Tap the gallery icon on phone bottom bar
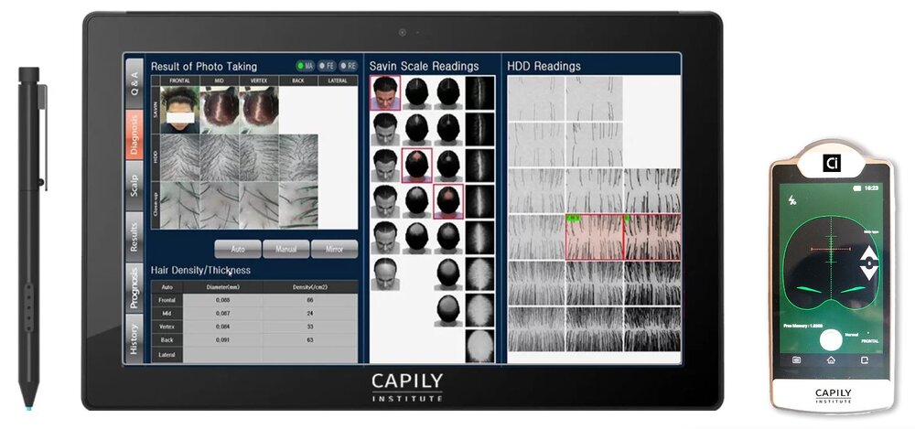This screenshot has width=915, height=429. click(x=797, y=360)
